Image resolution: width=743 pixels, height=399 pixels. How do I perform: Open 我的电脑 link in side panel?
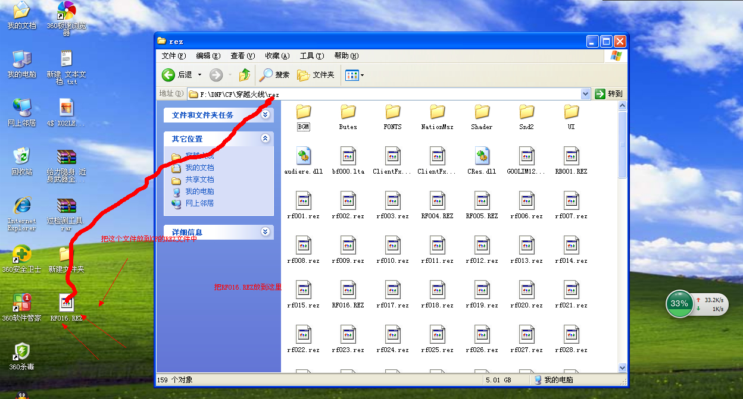tap(199, 191)
